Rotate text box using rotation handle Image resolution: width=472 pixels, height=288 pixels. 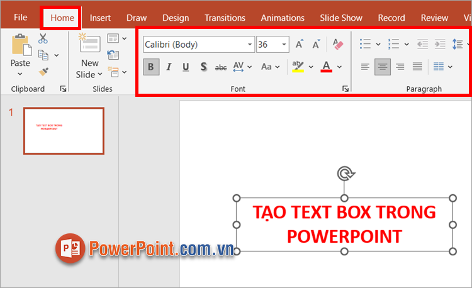click(346, 174)
